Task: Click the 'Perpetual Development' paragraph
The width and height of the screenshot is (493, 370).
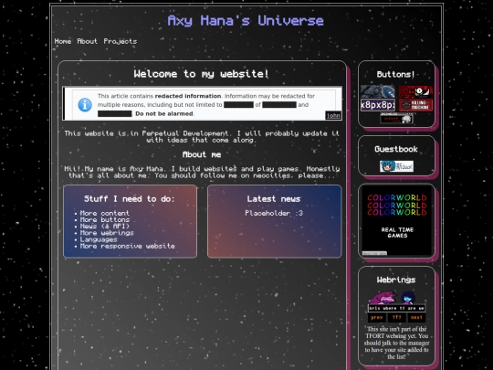Action: pos(202,136)
